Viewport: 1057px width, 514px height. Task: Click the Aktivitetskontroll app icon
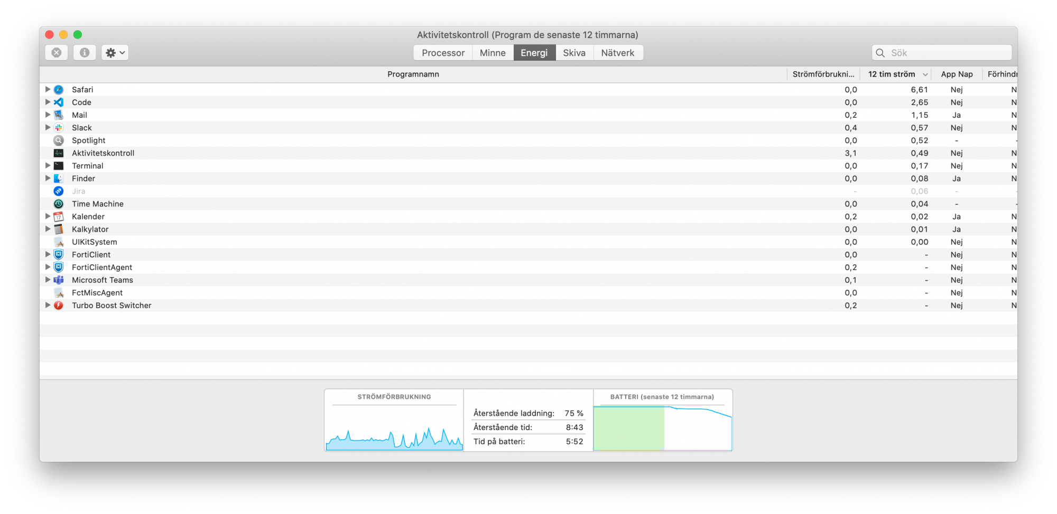tap(59, 153)
